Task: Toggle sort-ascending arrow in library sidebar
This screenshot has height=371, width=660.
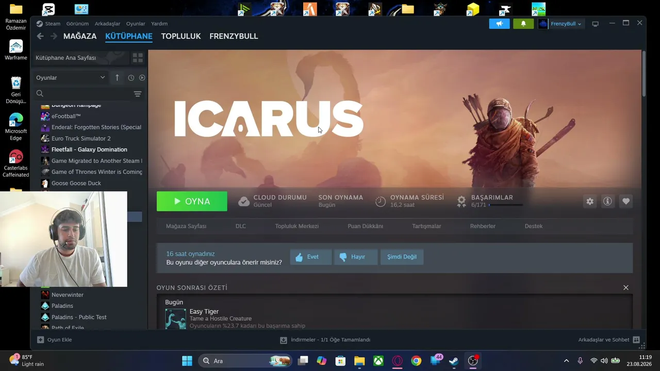Action: [117, 77]
